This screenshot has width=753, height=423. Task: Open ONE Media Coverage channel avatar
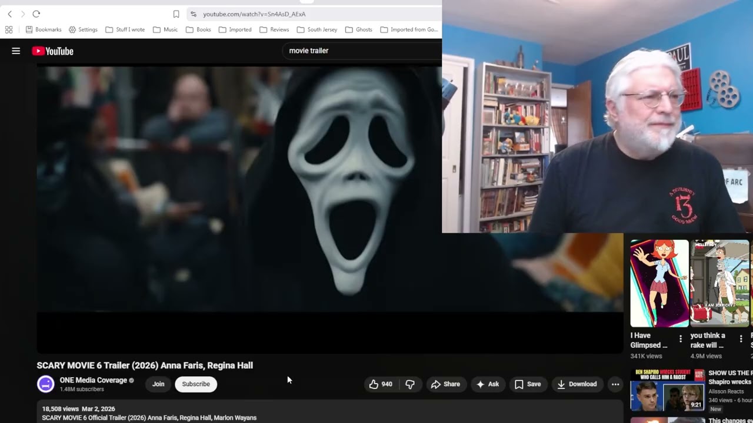[x=45, y=384]
